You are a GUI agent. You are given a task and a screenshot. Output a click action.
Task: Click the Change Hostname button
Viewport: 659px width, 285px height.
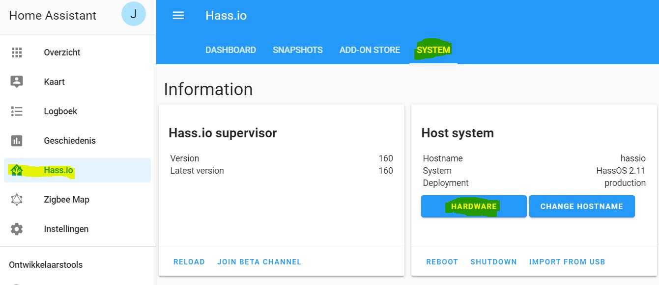point(581,207)
